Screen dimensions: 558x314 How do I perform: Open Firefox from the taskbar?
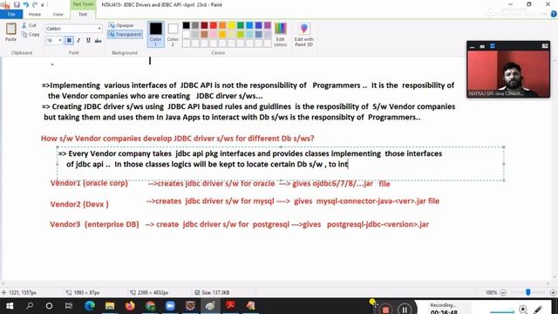pyautogui.click(x=130, y=306)
